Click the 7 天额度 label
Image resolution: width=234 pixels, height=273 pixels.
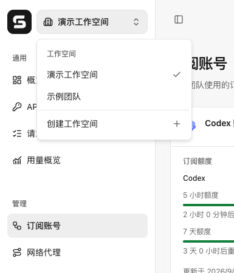(197, 232)
